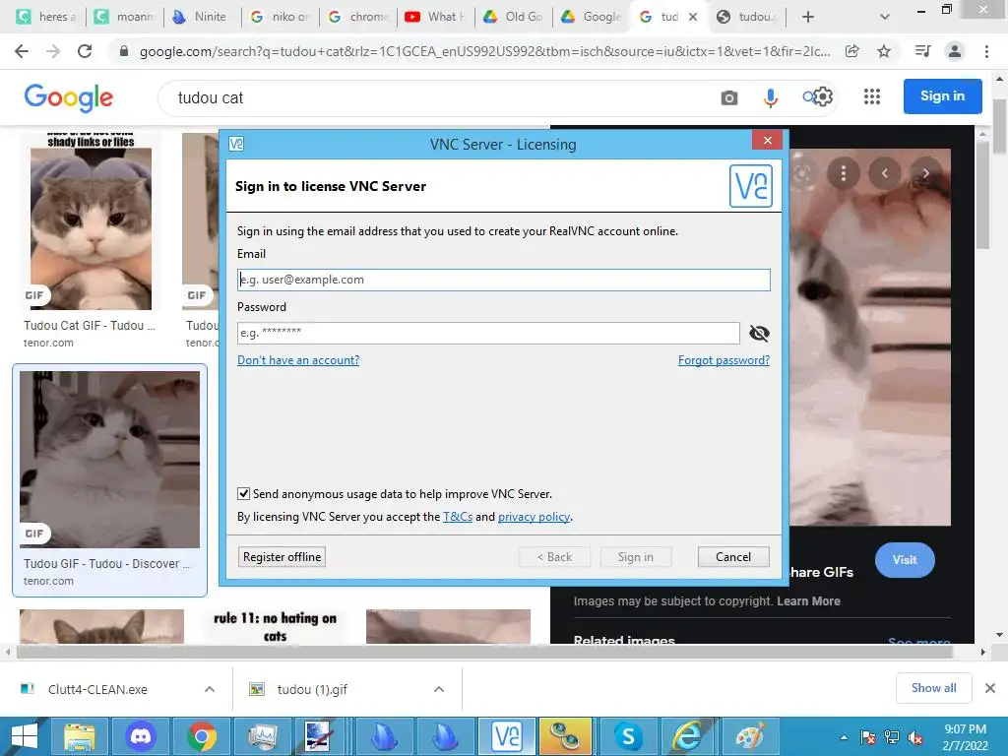Click the image preview panel's scrollbar
The width and height of the screenshot is (1008, 756).
981,196
